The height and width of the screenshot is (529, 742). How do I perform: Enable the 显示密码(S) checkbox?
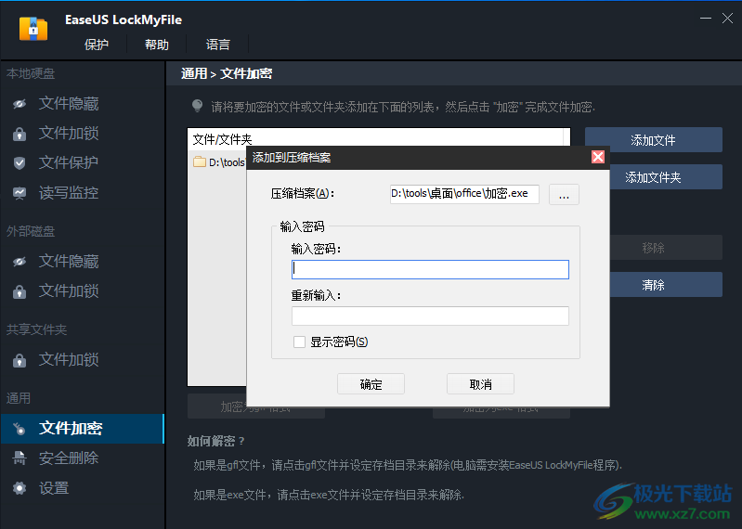point(299,342)
